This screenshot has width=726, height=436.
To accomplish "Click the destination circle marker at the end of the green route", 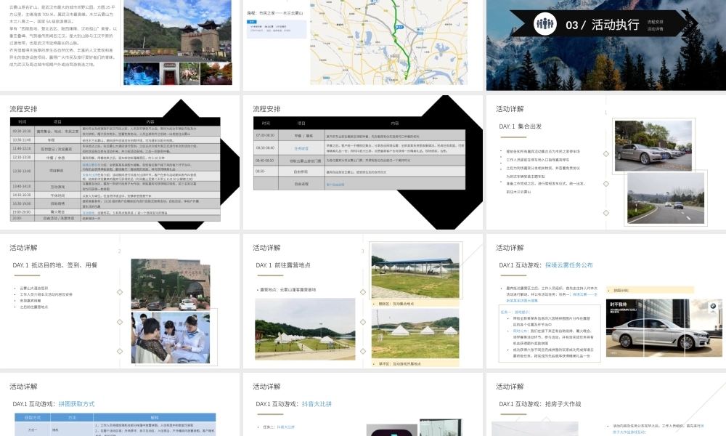I will tap(405, 73).
